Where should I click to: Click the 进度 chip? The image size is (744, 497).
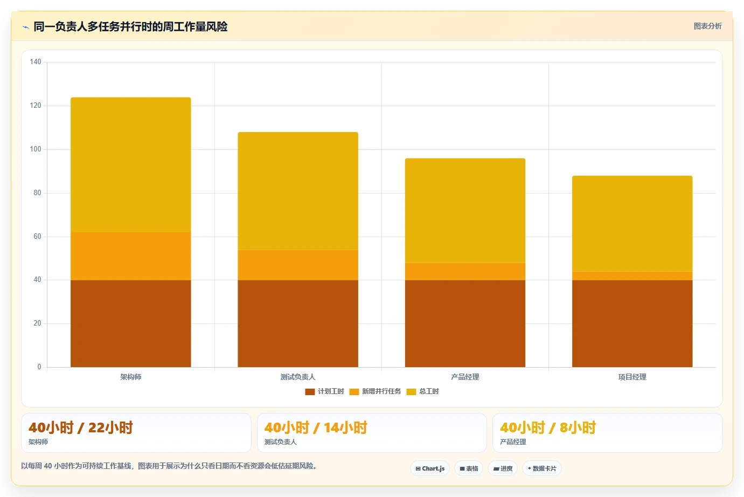coord(503,468)
